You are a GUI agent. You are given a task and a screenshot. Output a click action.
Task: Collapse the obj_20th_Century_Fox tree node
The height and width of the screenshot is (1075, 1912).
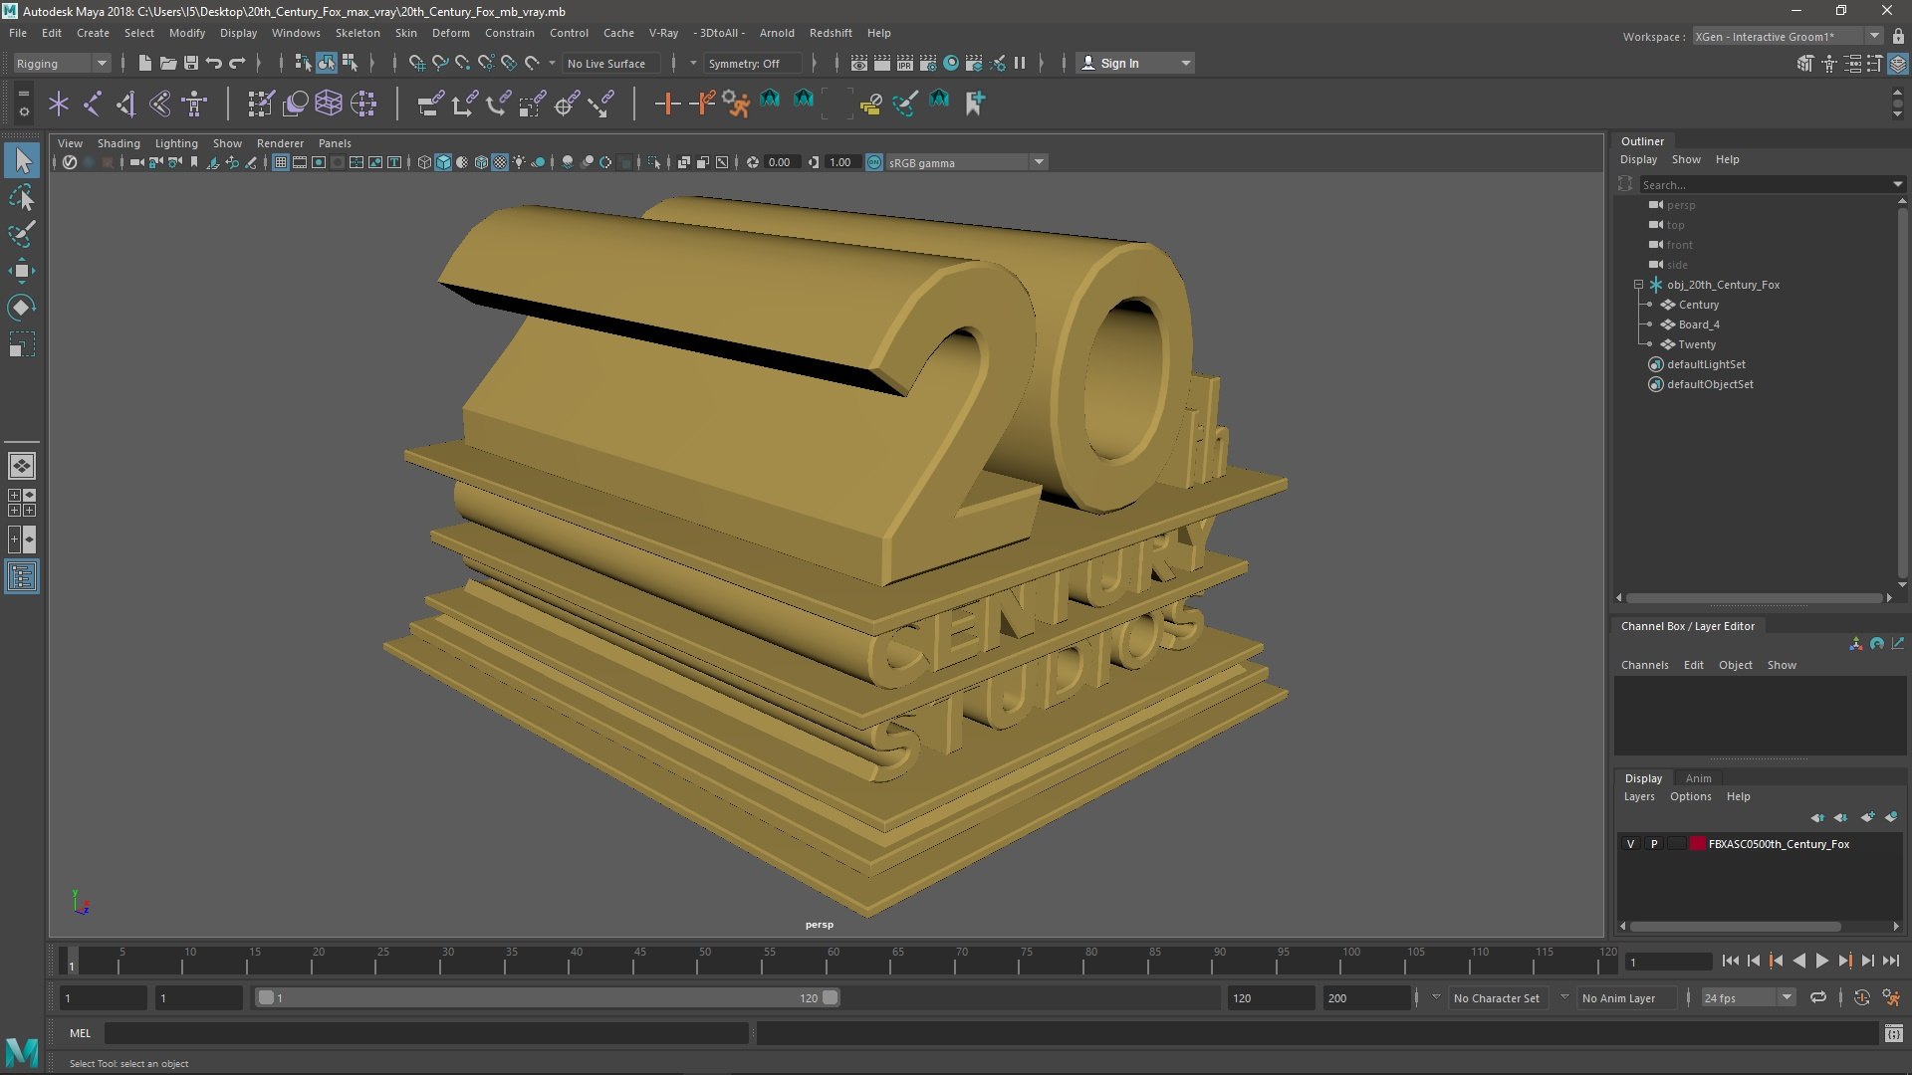click(1638, 285)
